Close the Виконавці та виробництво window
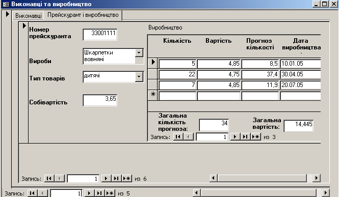The height and width of the screenshot is (197, 339). pos(334,4)
